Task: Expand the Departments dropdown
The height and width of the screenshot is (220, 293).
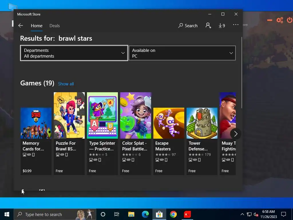Action: tap(74, 53)
